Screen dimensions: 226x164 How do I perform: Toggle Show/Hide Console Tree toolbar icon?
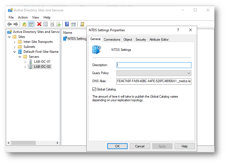pos(31,24)
